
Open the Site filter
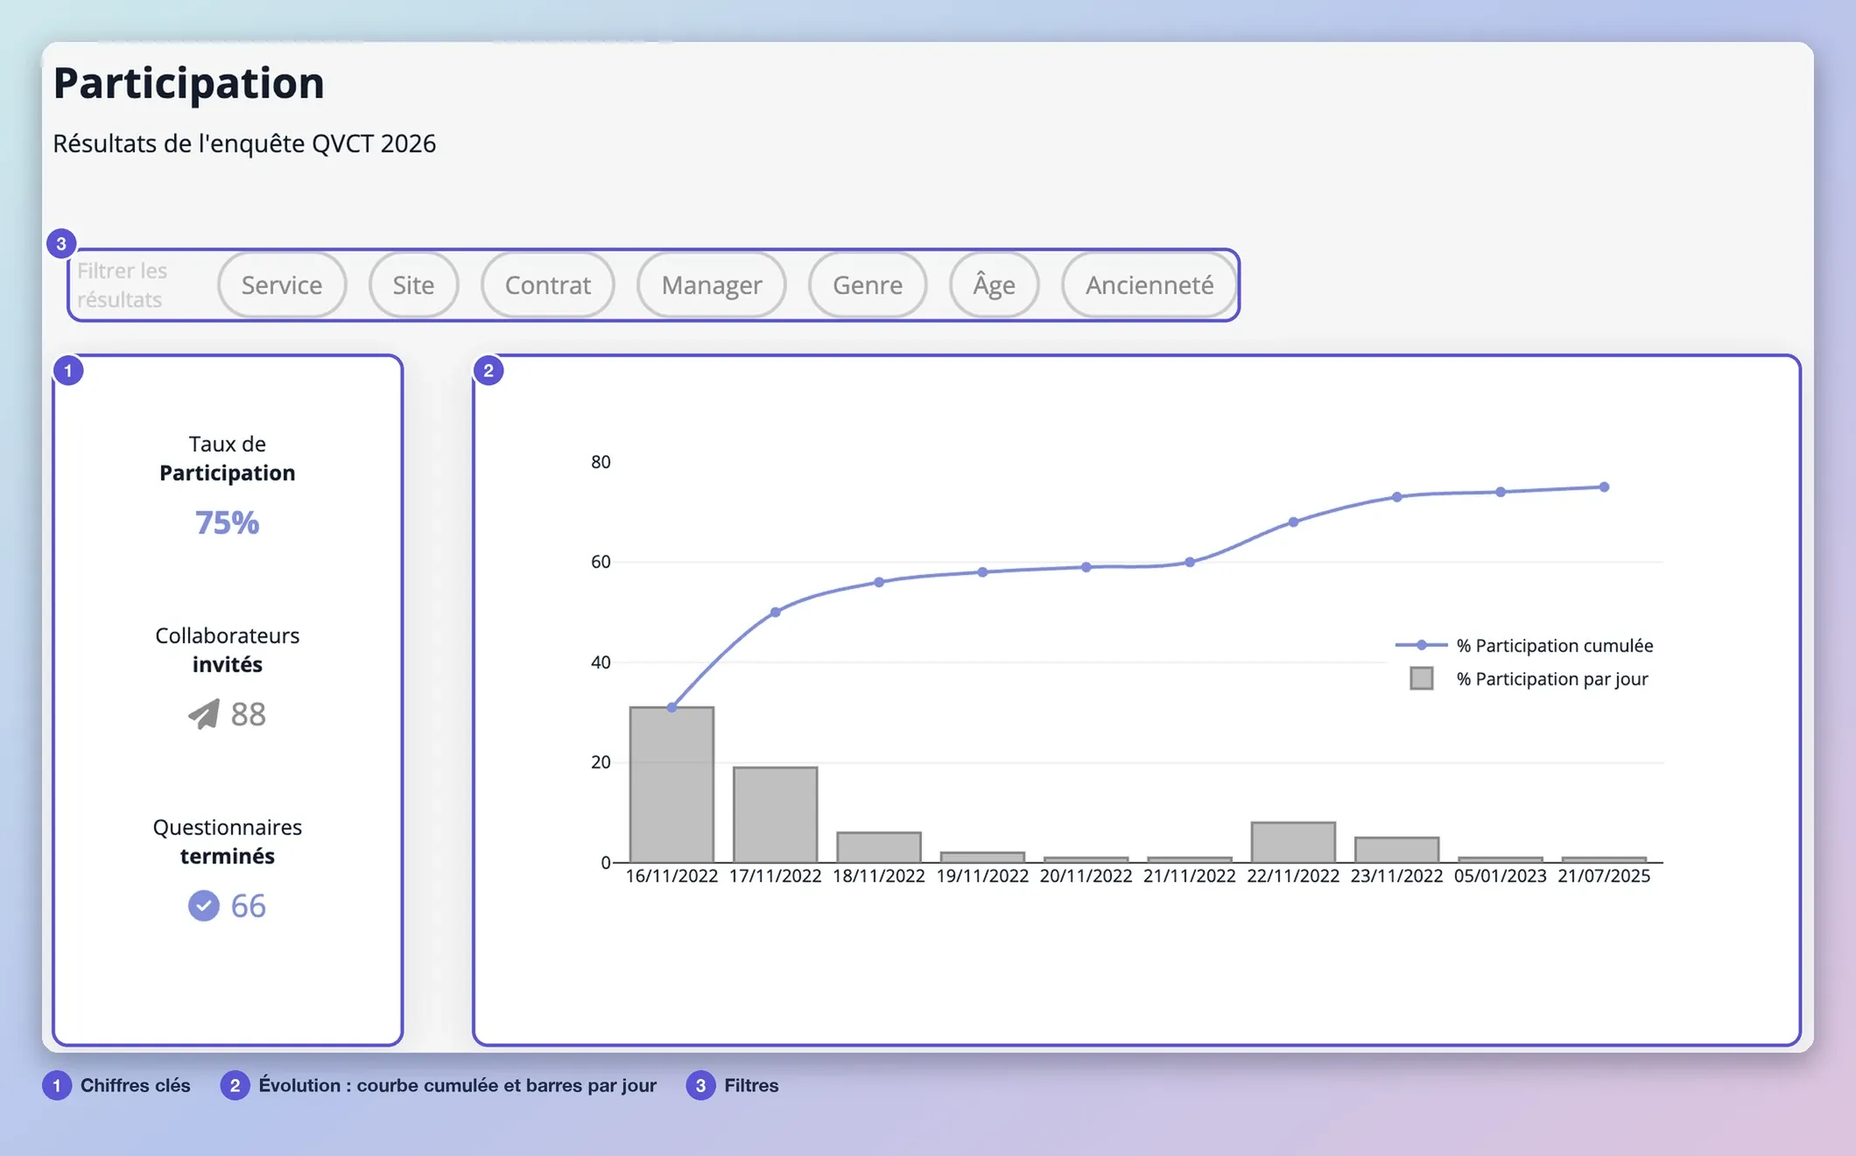click(x=413, y=285)
